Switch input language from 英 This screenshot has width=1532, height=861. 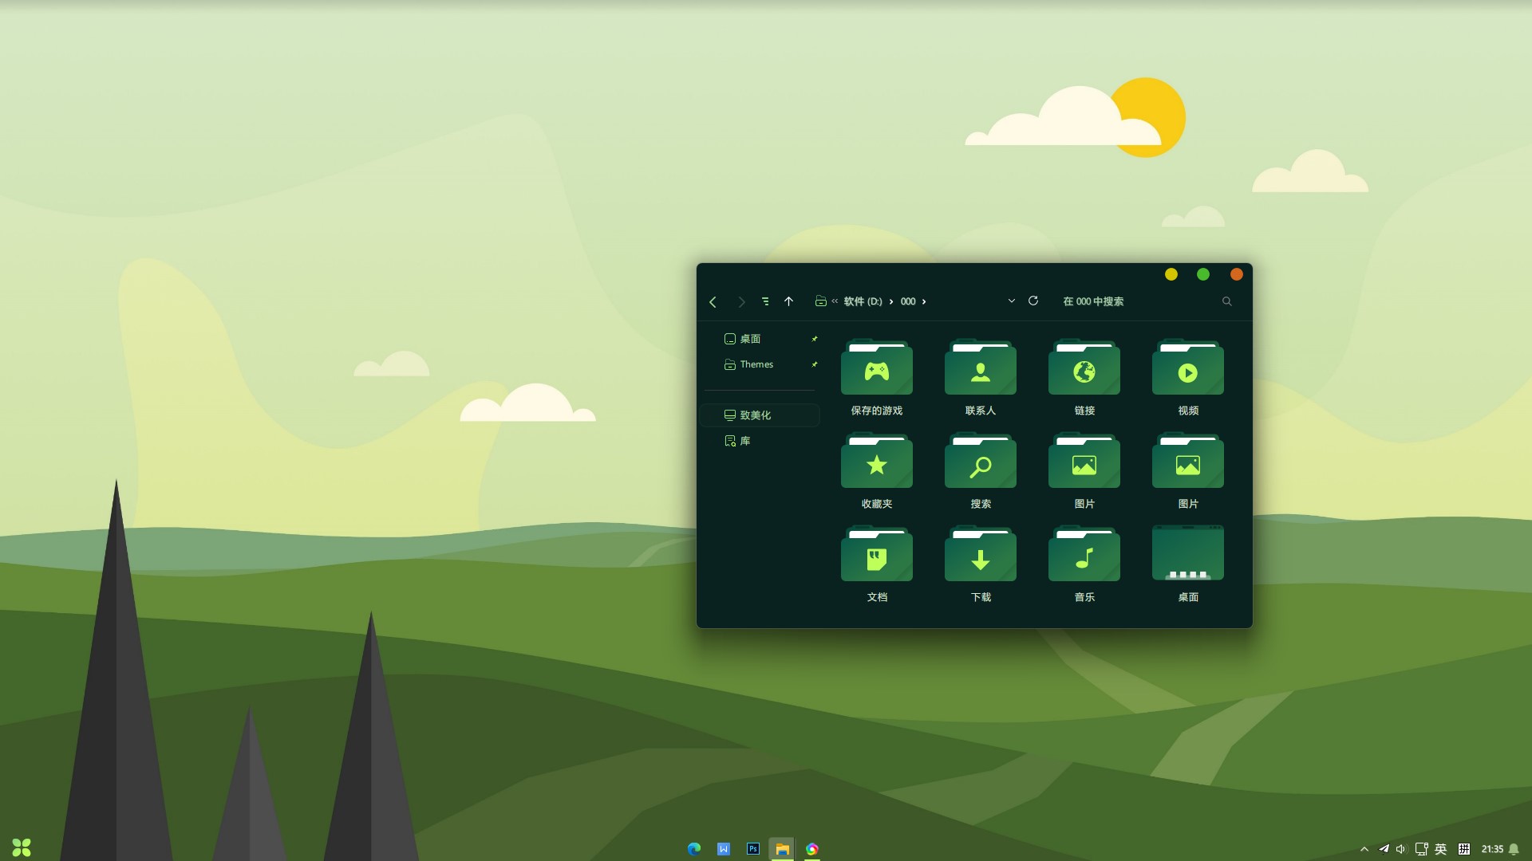pos(1441,848)
